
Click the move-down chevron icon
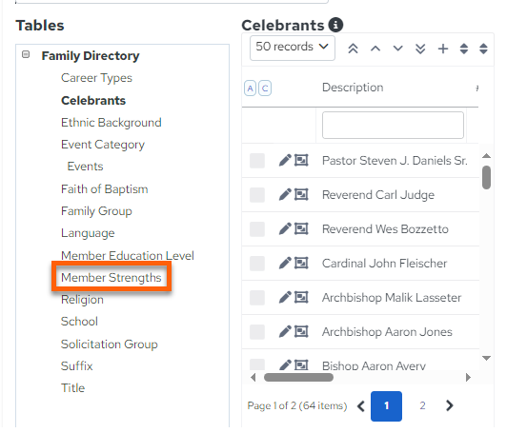397,49
